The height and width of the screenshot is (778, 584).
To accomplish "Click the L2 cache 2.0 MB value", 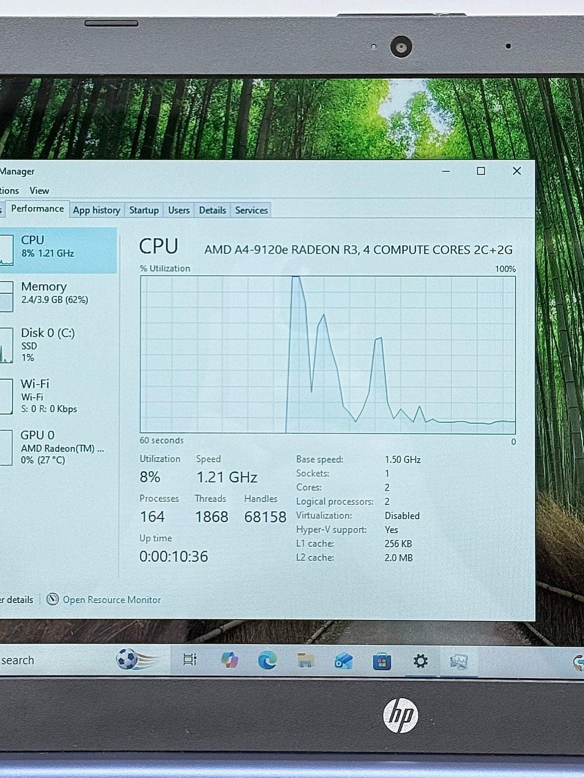I will (x=398, y=558).
